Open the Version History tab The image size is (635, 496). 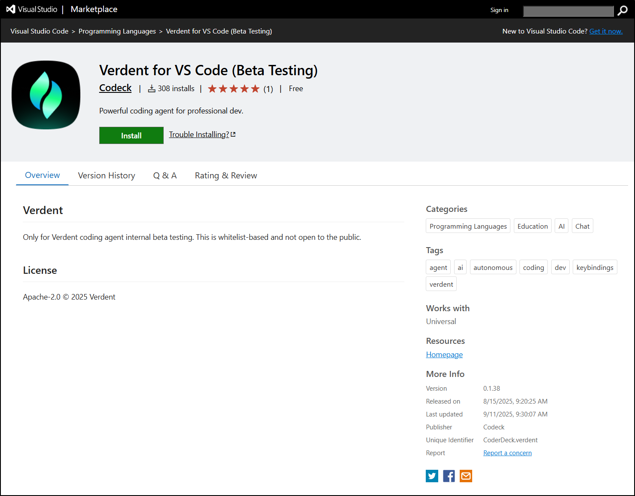[107, 175]
